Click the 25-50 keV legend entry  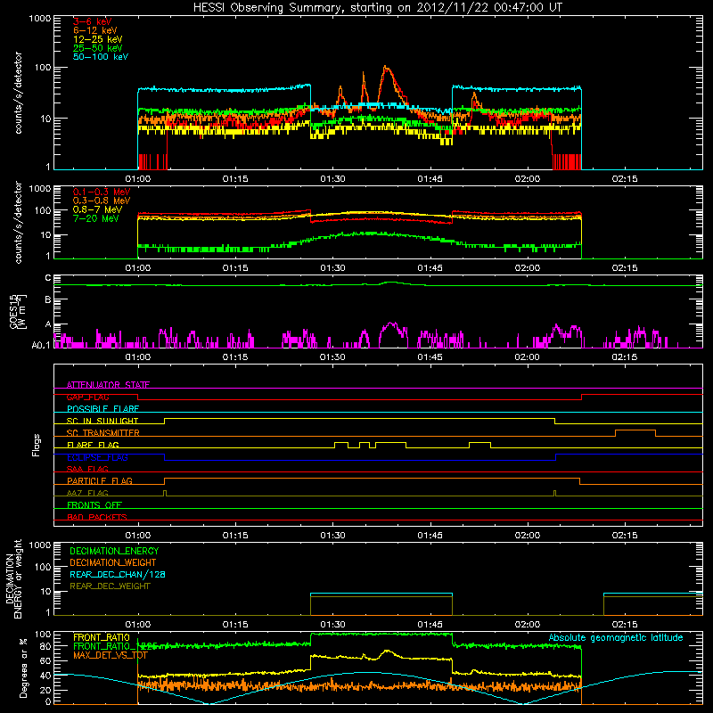[98, 48]
